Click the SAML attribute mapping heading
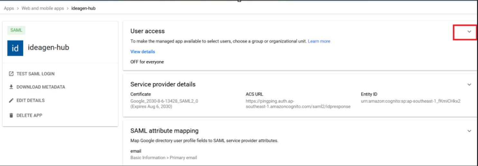This screenshot has width=478, height=166. pos(164,131)
